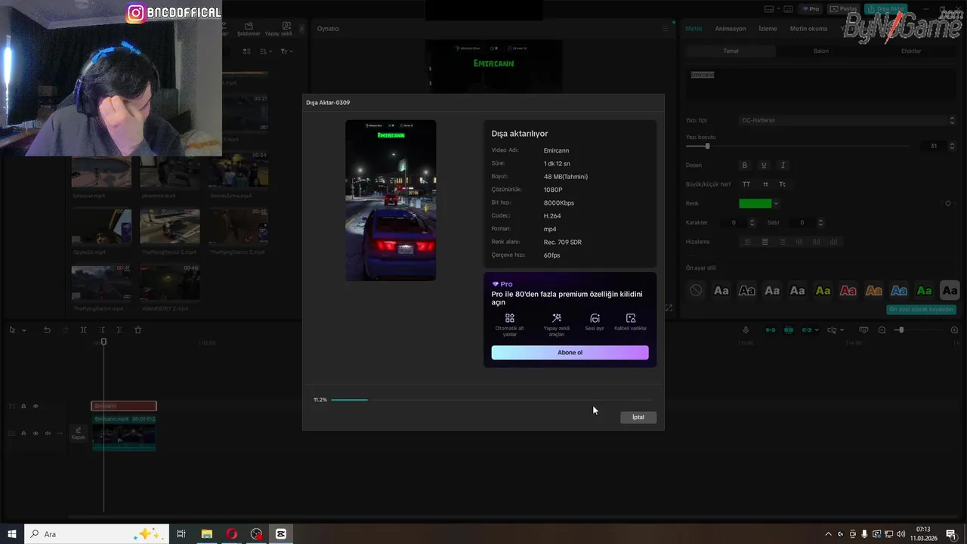The height and width of the screenshot is (544, 967).
Task: Click the Abone ol subscribe button
Action: click(x=570, y=352)
